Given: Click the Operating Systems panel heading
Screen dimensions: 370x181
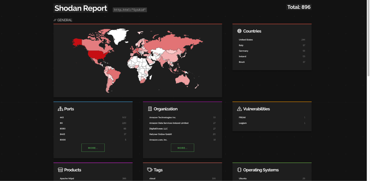Looking at the screenshot, I should tap(261, 170).
